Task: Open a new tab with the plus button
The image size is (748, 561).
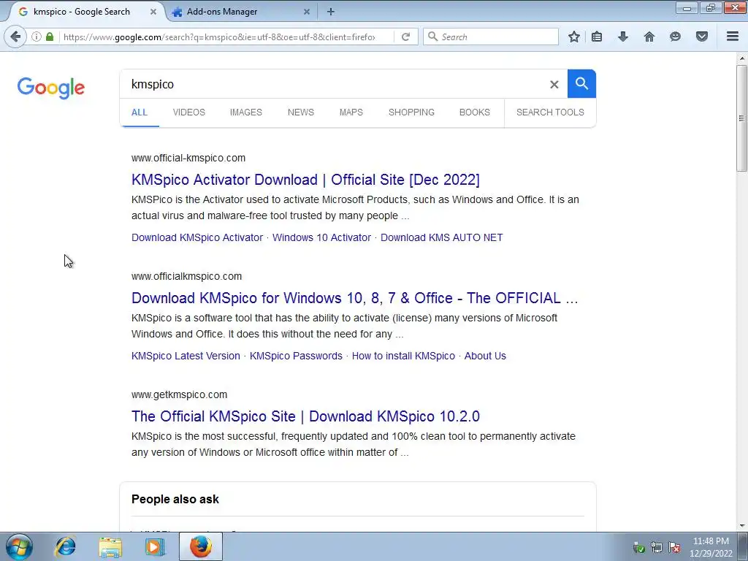Action: (331, 12)
